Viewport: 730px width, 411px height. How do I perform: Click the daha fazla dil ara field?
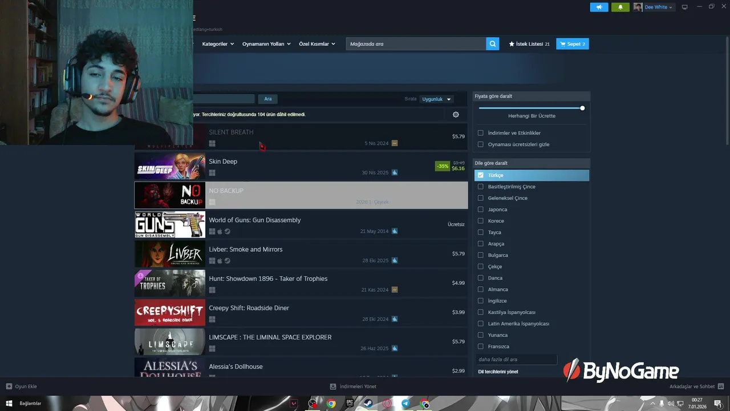516,360
